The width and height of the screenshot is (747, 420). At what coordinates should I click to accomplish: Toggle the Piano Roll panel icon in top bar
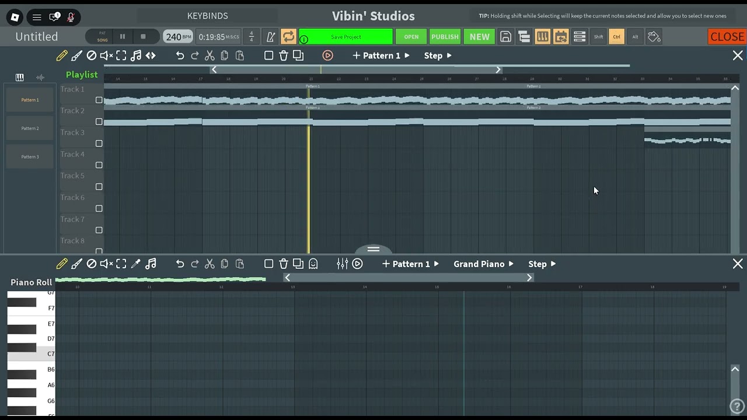[x=542, y=37]
